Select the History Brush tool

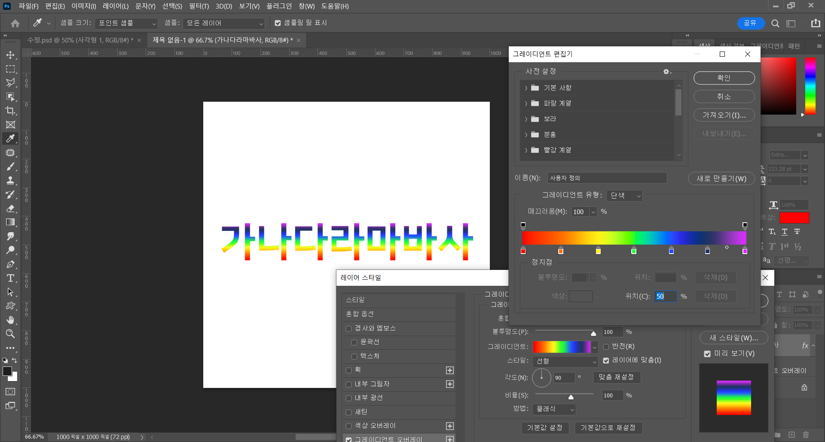10,194
